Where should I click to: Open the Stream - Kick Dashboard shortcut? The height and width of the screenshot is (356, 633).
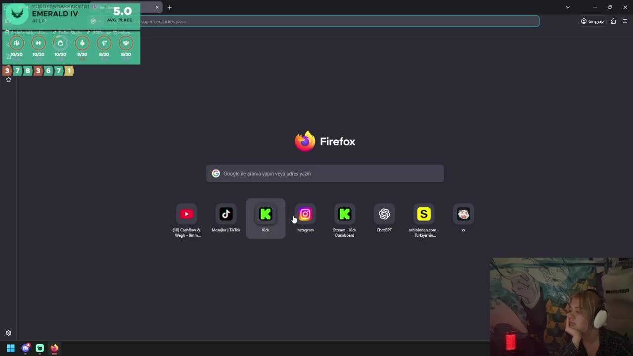345,219
